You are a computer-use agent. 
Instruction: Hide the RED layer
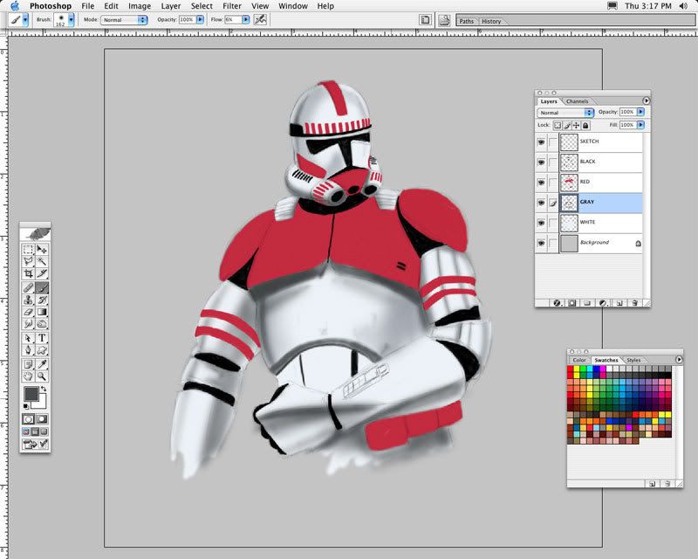(x=541, y=183)
